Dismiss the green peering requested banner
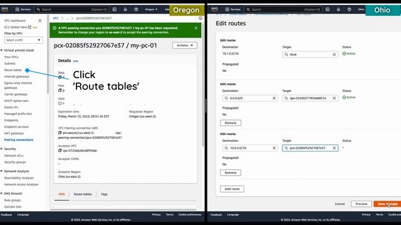 point(196,28)
